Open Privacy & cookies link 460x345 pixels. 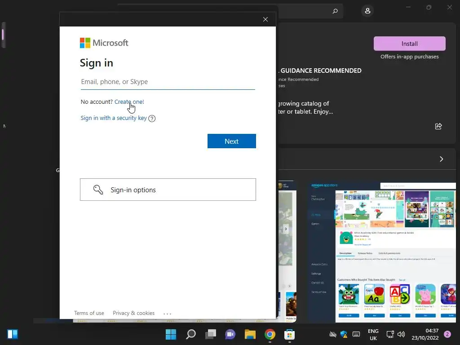tap(133, 313)
